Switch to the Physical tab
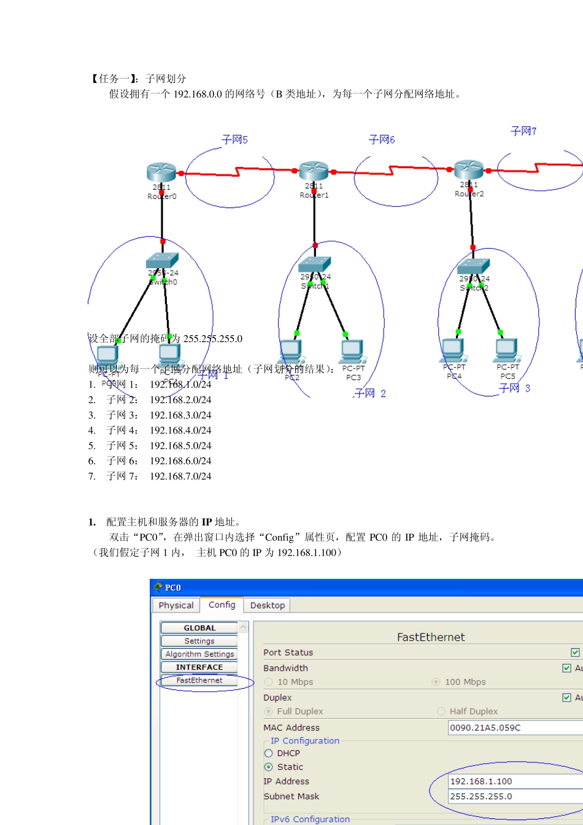Viewport: 583px width, 825px height. [x=176, y=605]
